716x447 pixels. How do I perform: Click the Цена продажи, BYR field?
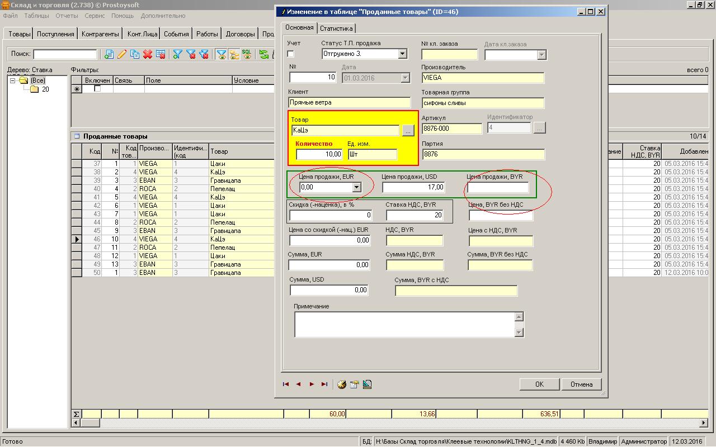[498, 187]
